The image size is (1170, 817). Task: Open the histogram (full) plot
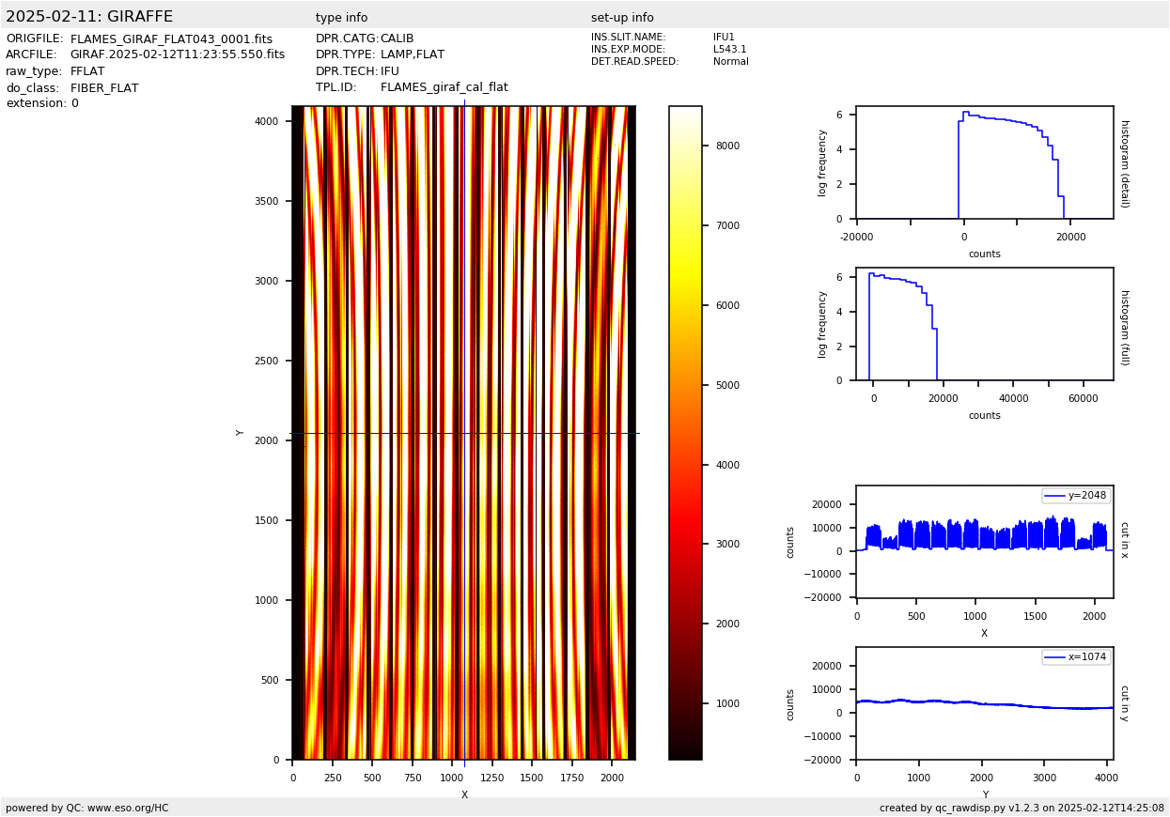[984, 324]
